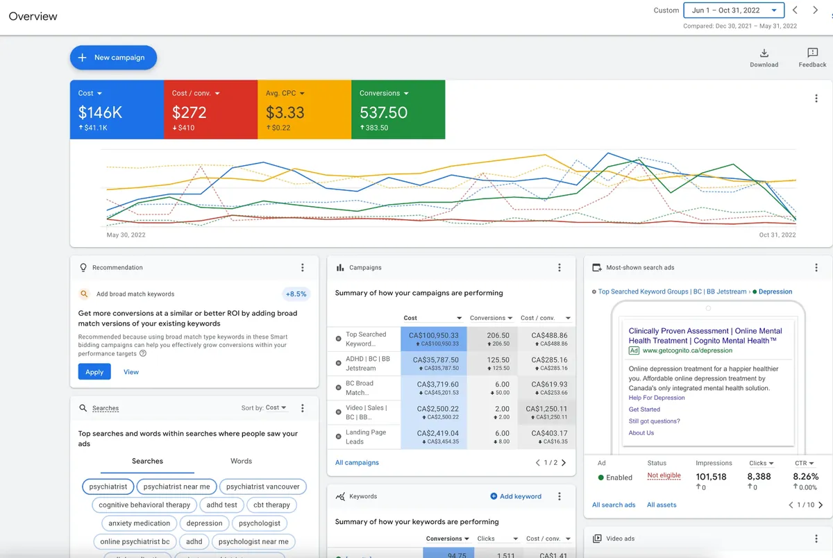Open the Cost metric dropdown on blue tile

(90, 93)
